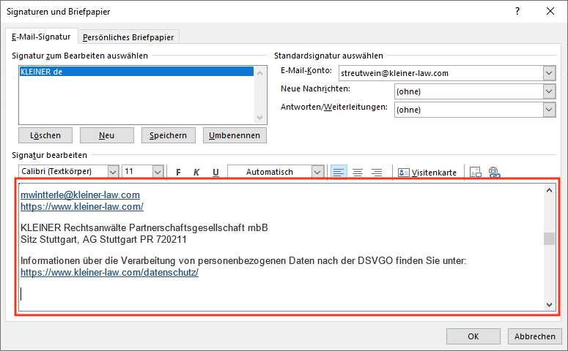Switch to the Persönliches Briefpapier tab

[129, 37]
